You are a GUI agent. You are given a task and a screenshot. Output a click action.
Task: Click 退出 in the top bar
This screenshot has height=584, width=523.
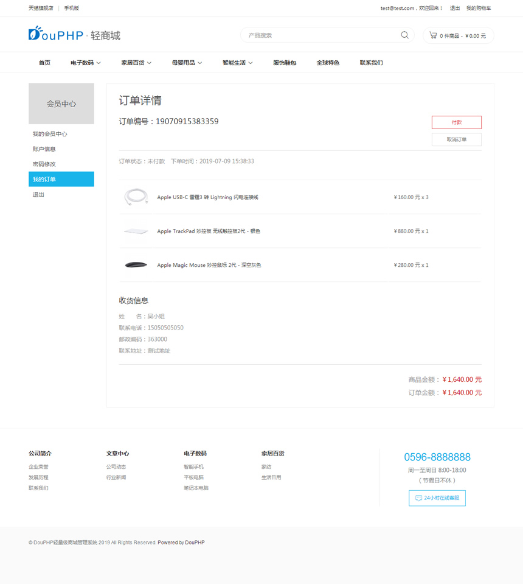coord(455,8)
